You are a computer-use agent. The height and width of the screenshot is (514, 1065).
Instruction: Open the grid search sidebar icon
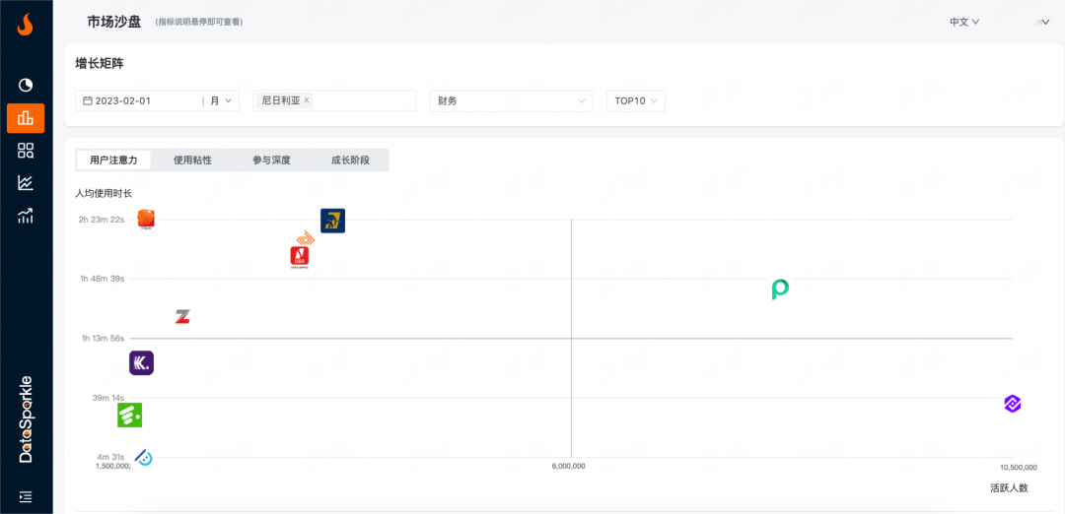tap(26, 151)
